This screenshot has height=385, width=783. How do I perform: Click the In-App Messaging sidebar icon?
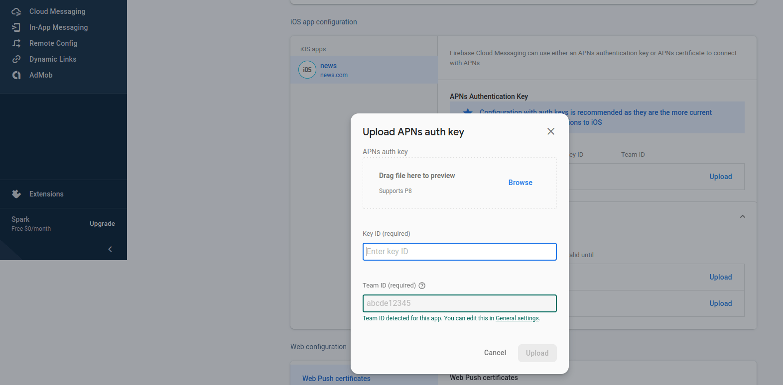tap(16, 27)
